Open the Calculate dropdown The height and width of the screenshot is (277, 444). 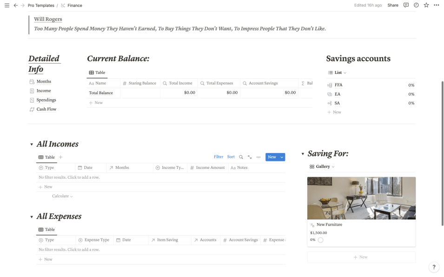62,196
